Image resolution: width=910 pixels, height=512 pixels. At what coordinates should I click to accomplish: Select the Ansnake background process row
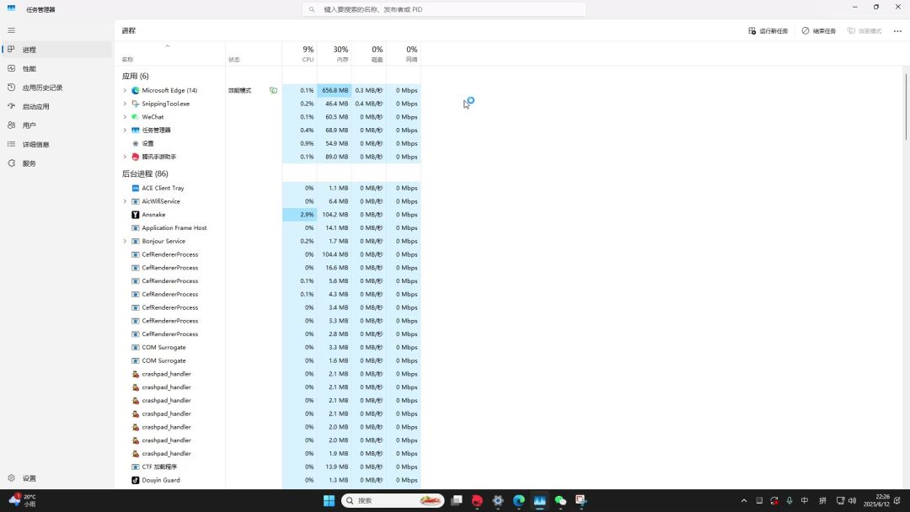153,215
